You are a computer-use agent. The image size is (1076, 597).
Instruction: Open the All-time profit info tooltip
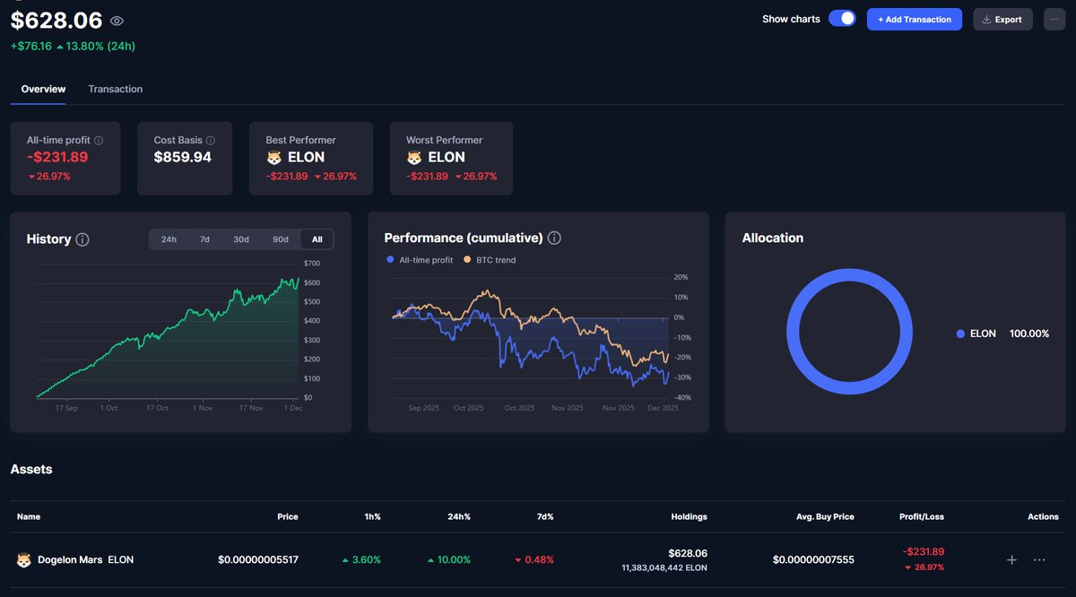(100, 140)
